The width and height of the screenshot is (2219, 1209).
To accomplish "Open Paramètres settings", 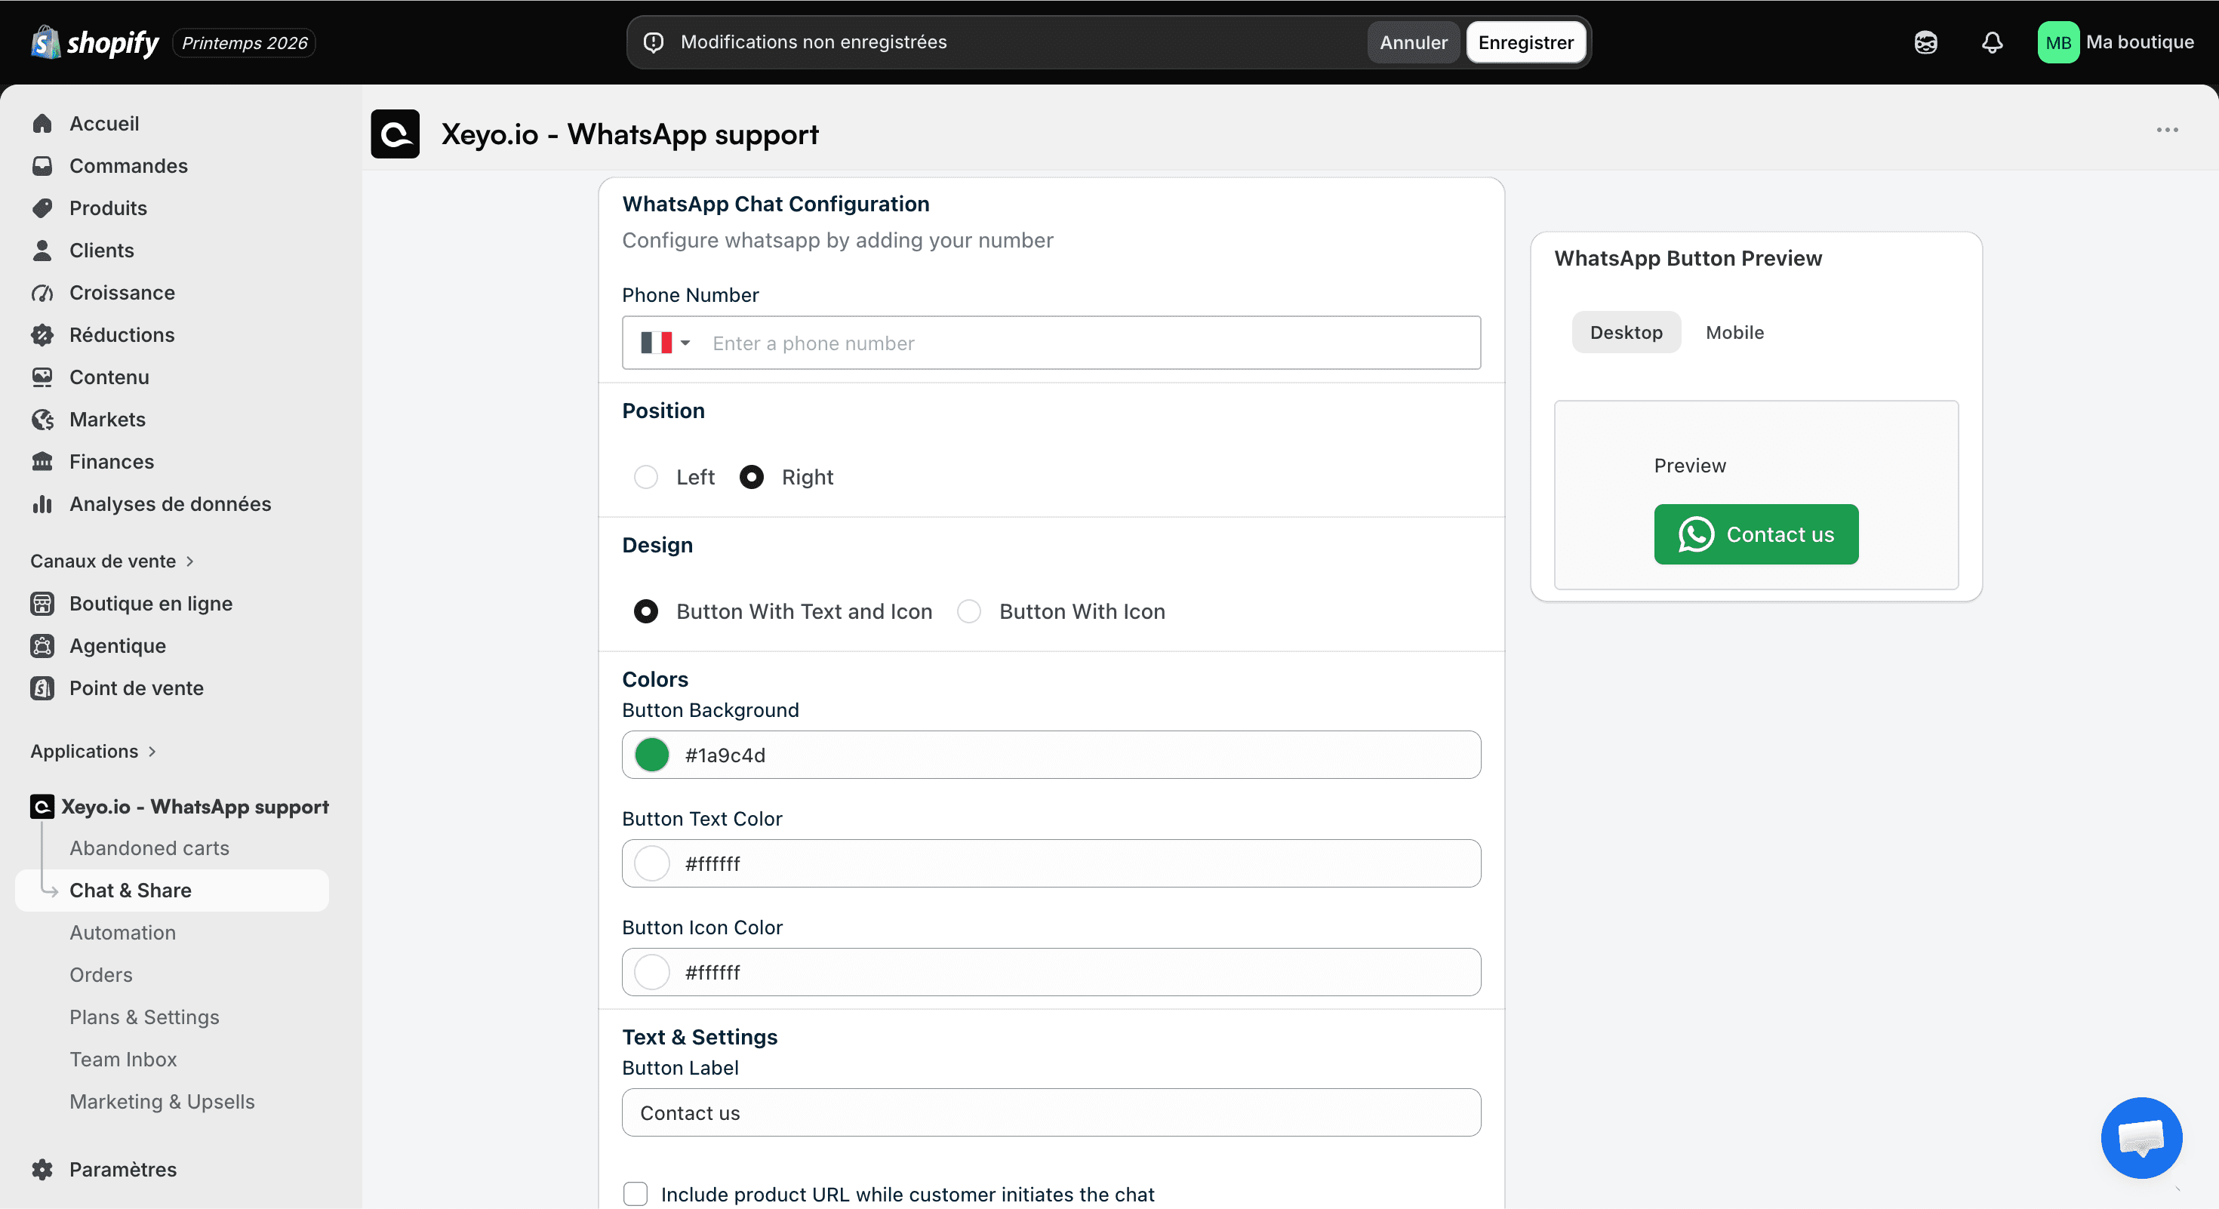I will 122,1168.
